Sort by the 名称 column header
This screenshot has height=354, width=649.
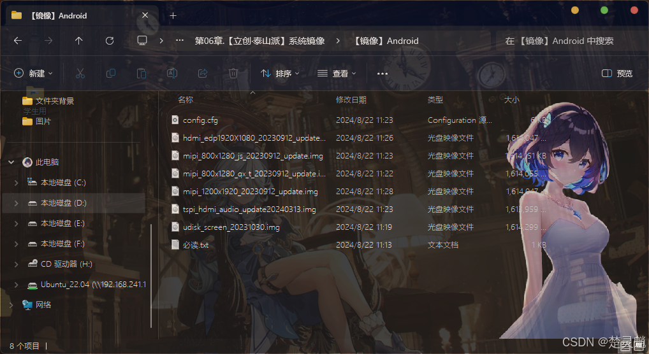pos(186,100)
